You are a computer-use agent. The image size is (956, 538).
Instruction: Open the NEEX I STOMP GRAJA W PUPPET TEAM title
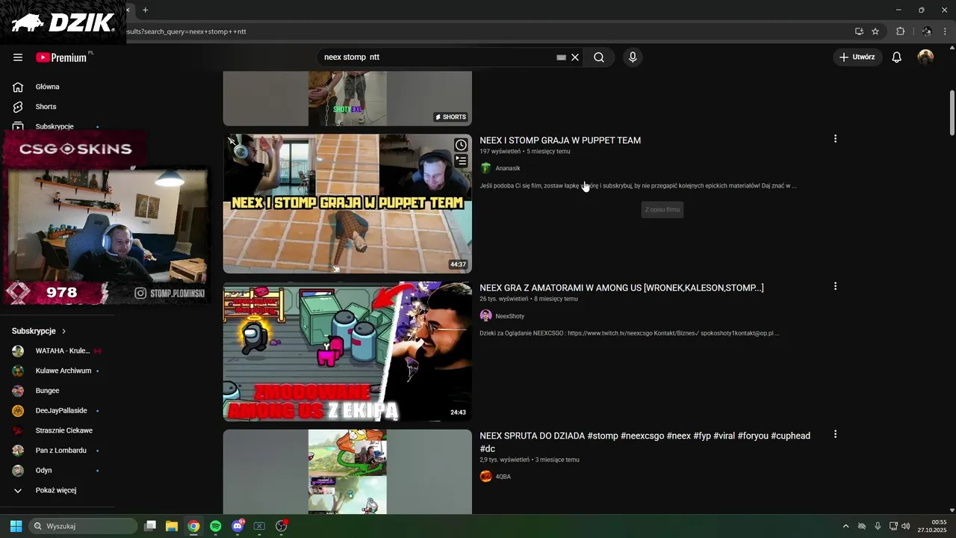pyautogui.click(x=560, y=140)
